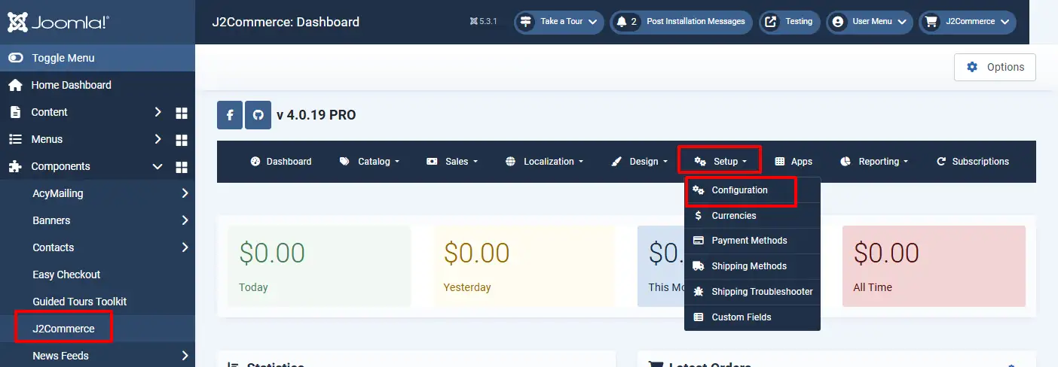Click the Components puzzle icon

point(15,166)
